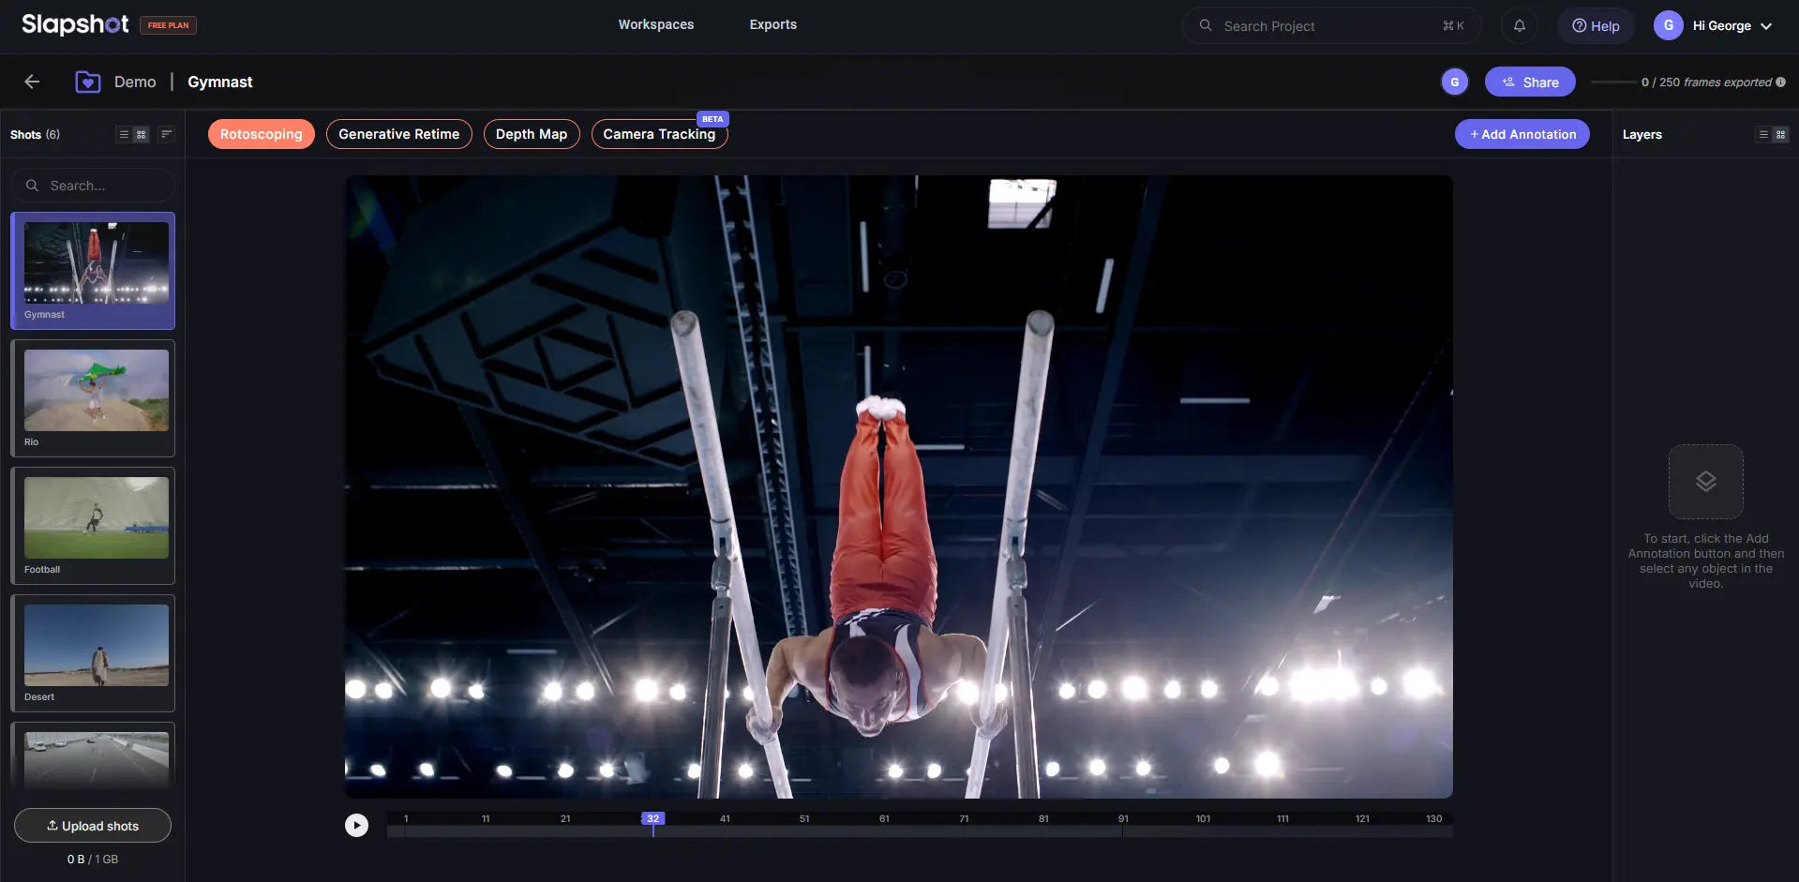1799x882 pixels.
Task: Switch Layers panel to grid view
Action: [1780, 134]
